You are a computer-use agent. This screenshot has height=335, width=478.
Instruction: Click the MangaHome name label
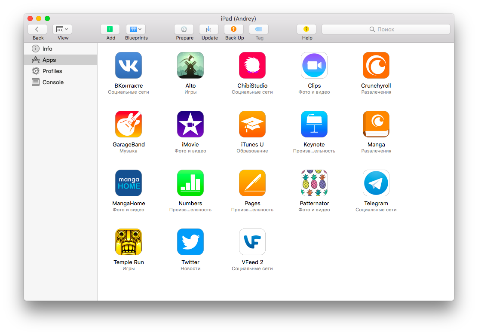[129, 204]
